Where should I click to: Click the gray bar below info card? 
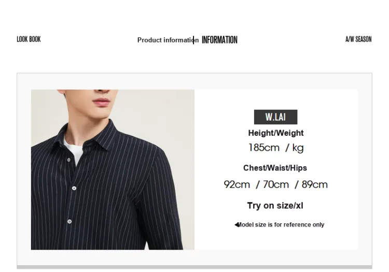point(195,267)
